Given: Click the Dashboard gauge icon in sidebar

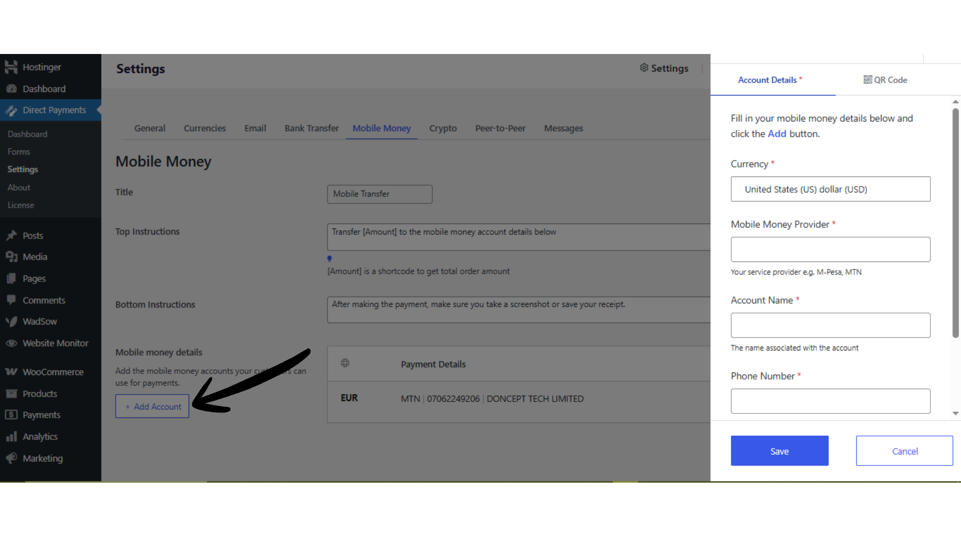Looking at the screenshot, I should (x=12, y=89).
